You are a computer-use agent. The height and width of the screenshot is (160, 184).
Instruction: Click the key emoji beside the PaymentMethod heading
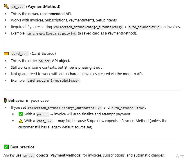point(6,7)
